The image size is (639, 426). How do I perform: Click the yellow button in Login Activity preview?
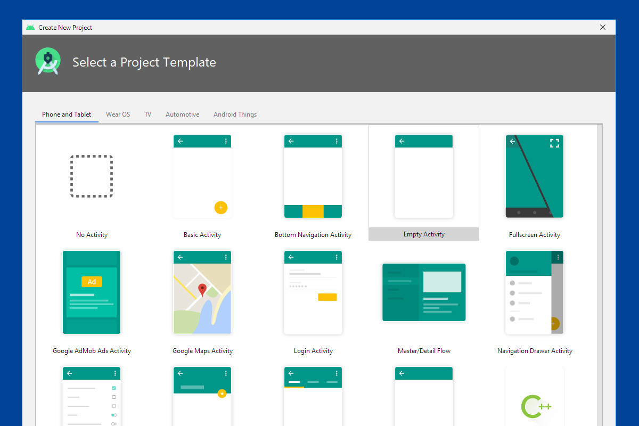327,297
